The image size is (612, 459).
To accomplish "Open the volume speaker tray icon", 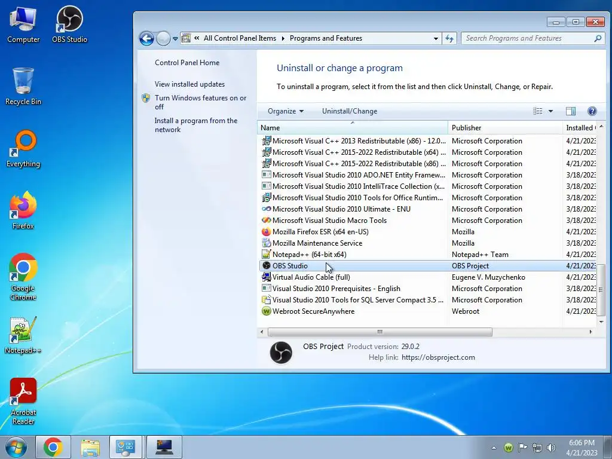I will tap(551, 447).
